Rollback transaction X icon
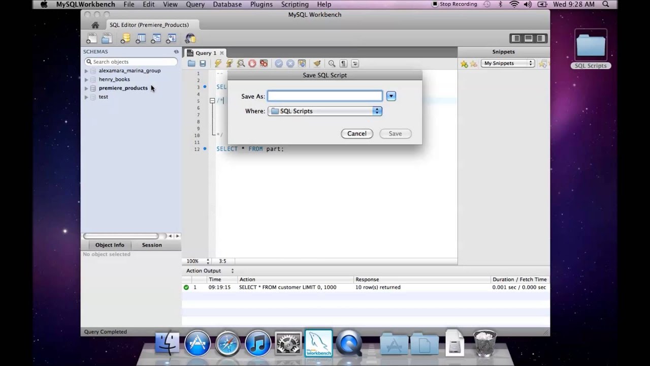 (290, 64)
